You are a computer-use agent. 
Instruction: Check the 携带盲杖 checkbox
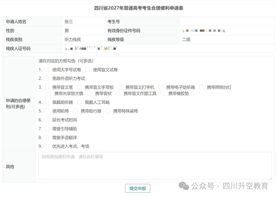[90, 93]
